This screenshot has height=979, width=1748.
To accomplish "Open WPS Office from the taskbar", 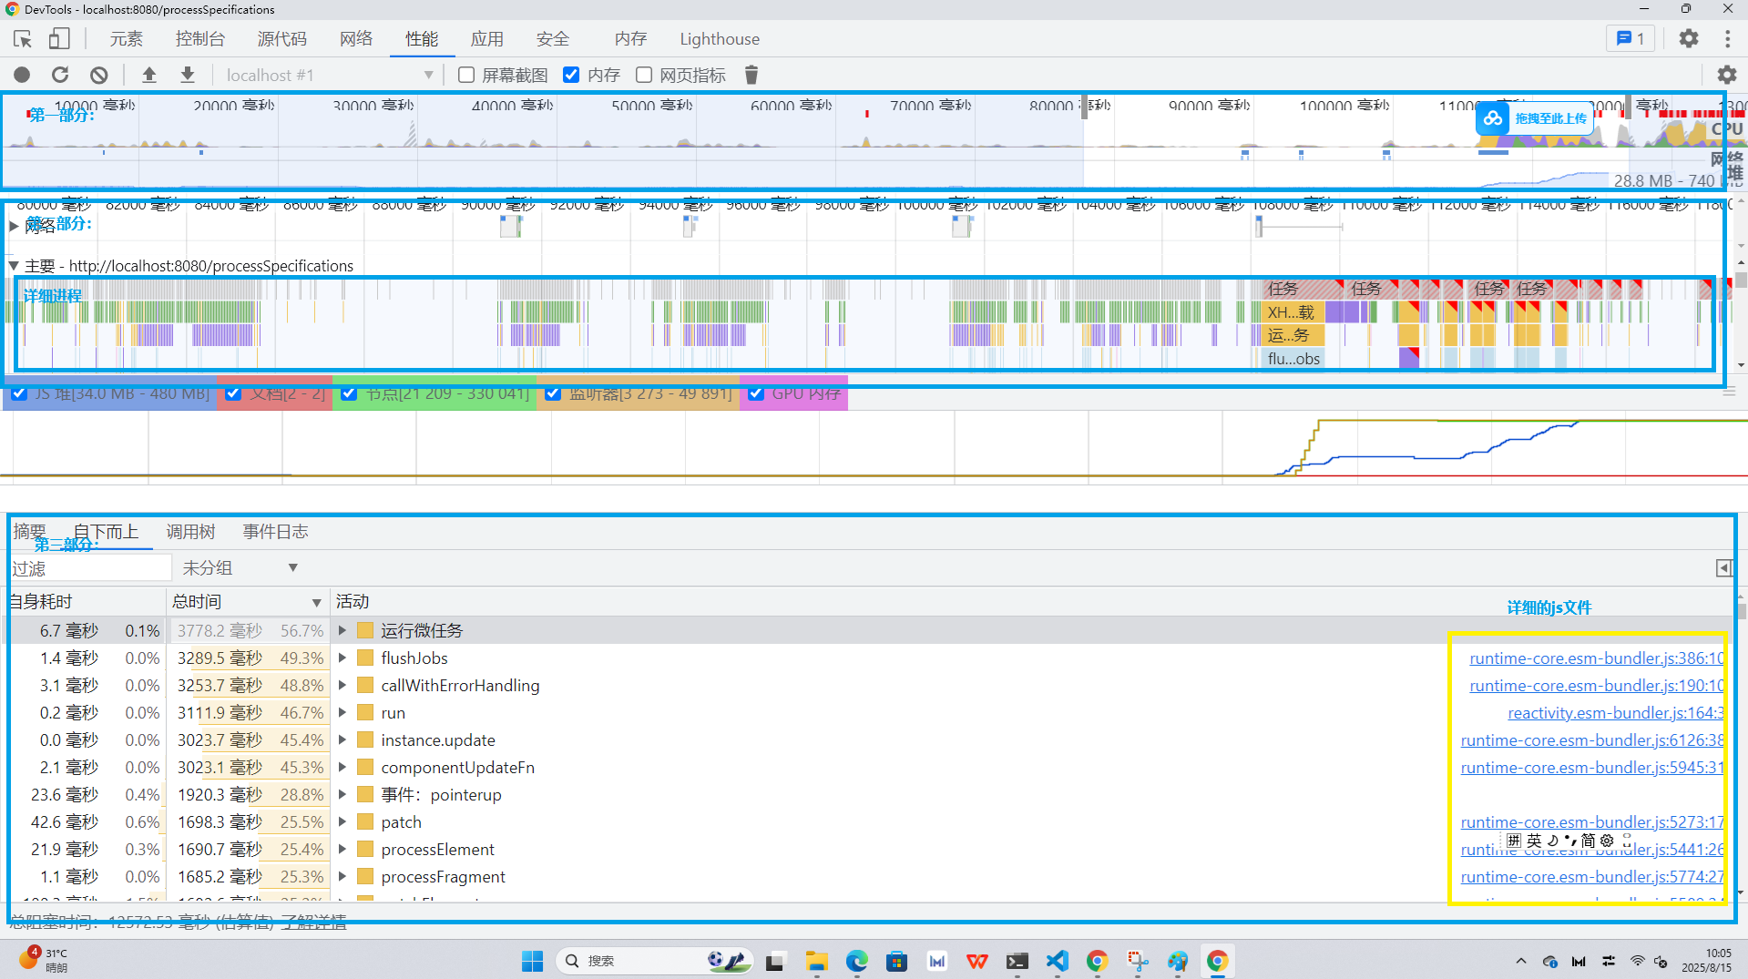I will point(977,961).
